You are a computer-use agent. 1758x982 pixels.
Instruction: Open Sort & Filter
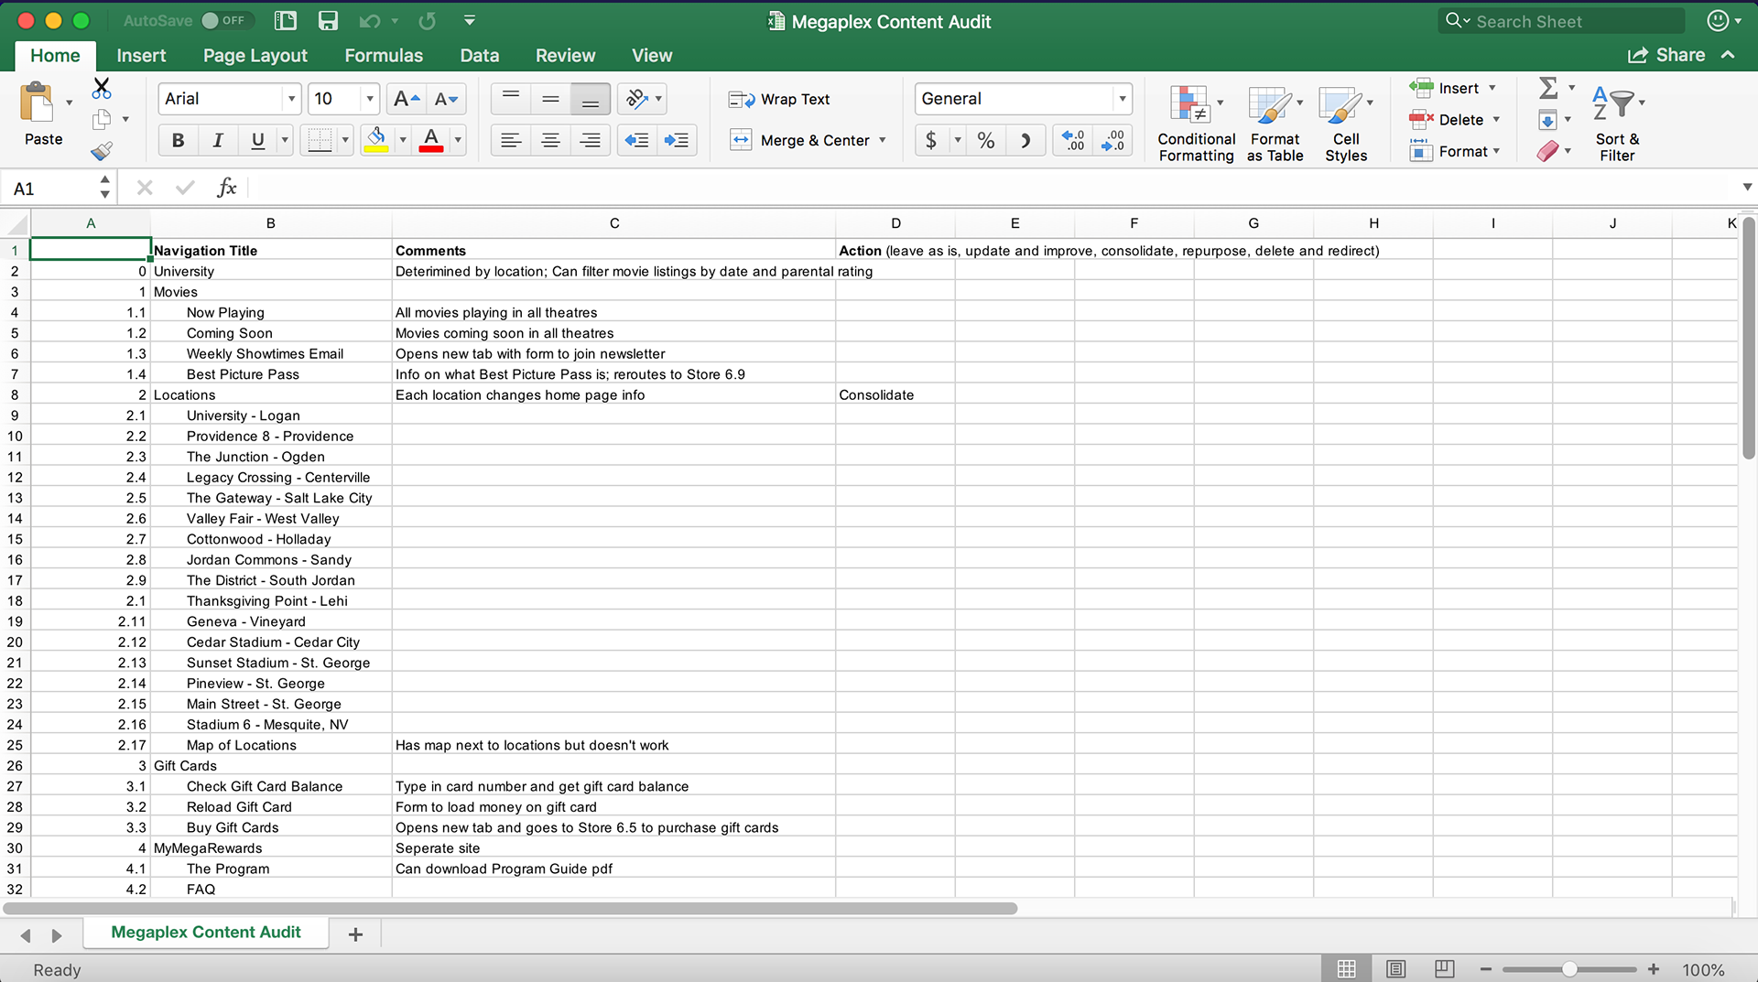(1617, 124)
